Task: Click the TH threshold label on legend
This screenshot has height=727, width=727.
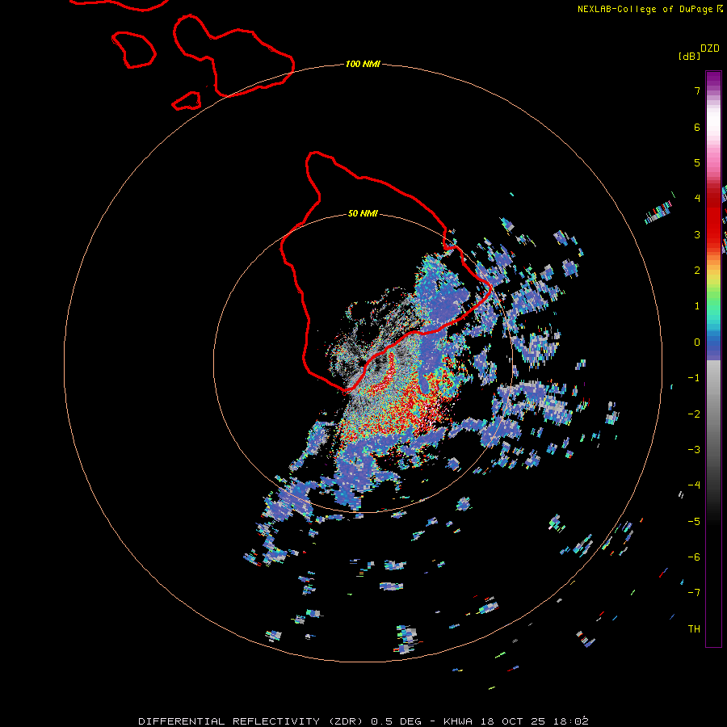Action: (694, 629)
